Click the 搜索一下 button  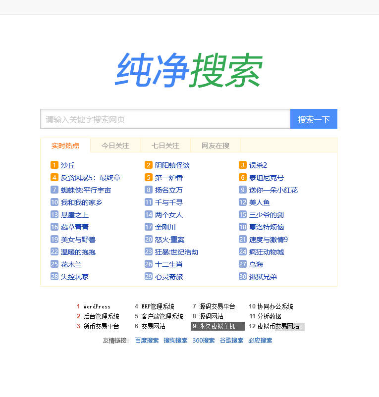coord(314,119)
